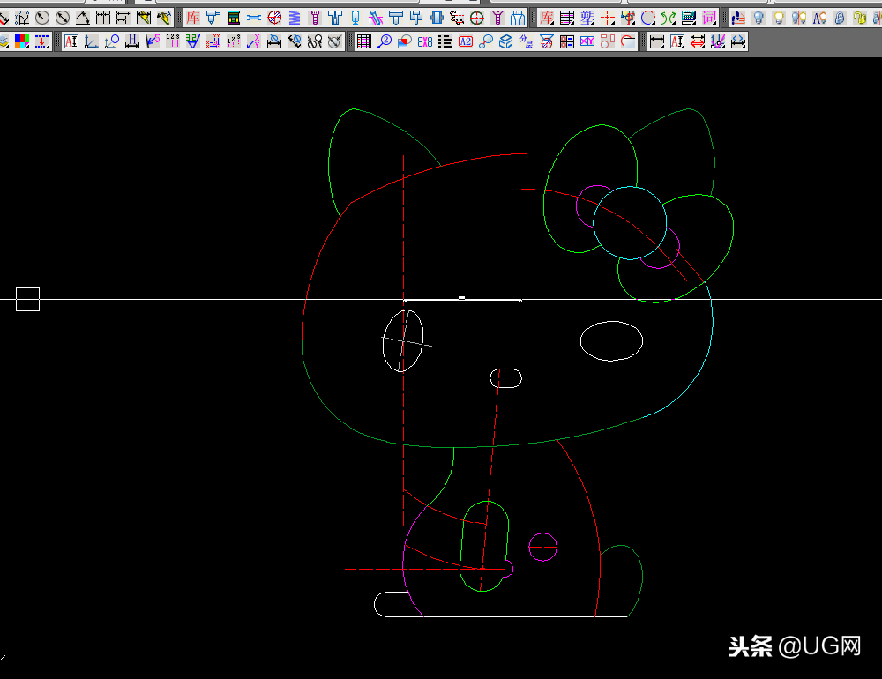
Task: Open the table grid dropdown icon in top row
Action: click(x=567, y=18)
